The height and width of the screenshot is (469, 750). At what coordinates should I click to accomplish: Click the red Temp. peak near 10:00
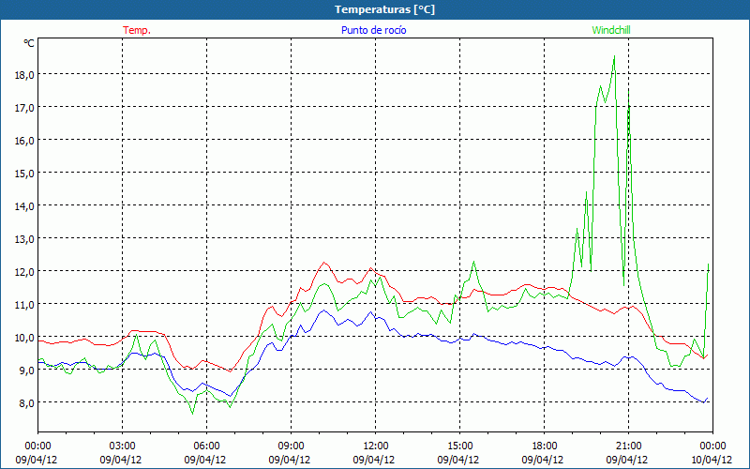324,263
